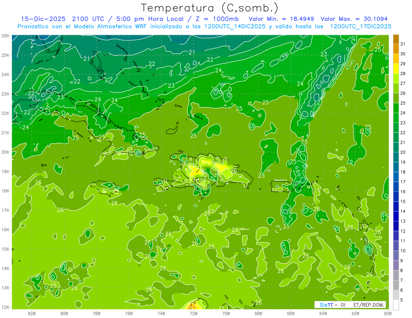Click the "SisTT - OI" logo text
Viewport: 412px width, 318px height.
[332, 305]
